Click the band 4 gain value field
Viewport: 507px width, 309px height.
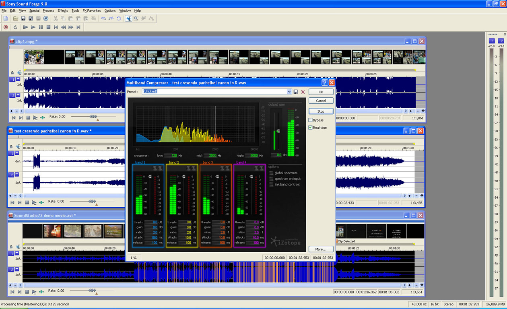[x=253, y=227]
